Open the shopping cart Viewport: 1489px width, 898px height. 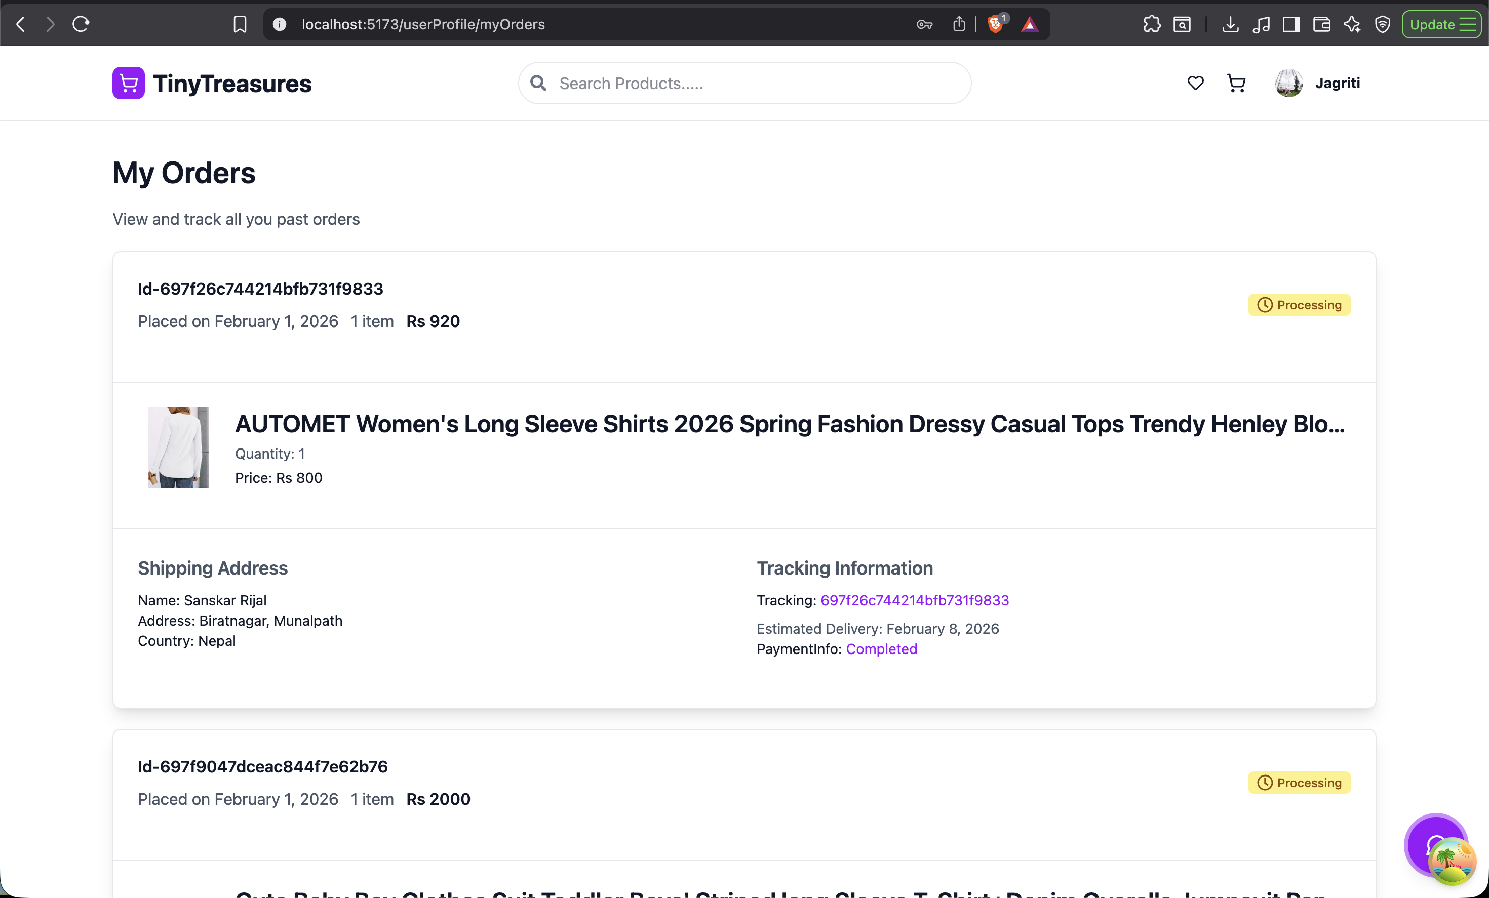pos(1236,83)
